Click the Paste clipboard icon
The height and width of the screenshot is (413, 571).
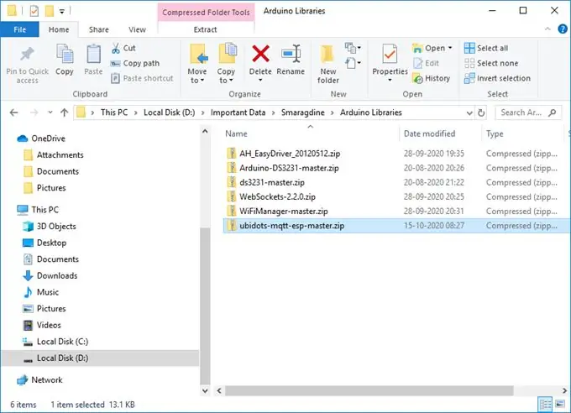coord(93,55)
